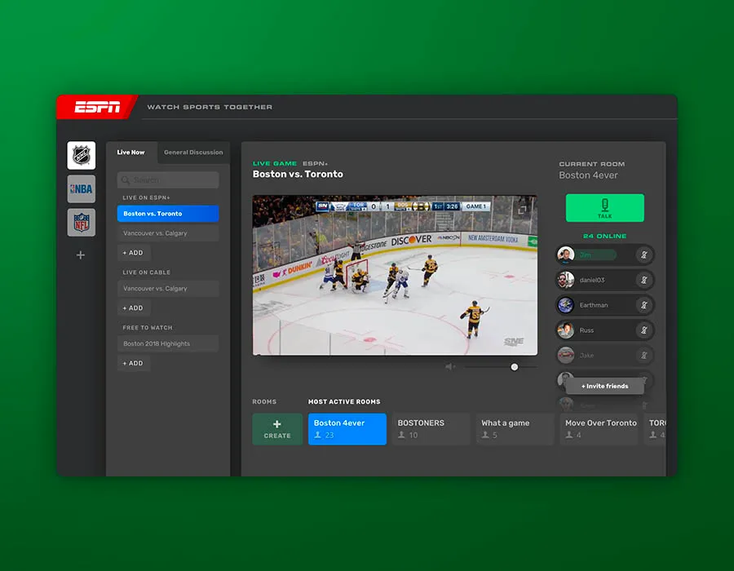This screenshot has width=734, height=571.
Task: Toggle mute for Jake
Action: [644, 355]
